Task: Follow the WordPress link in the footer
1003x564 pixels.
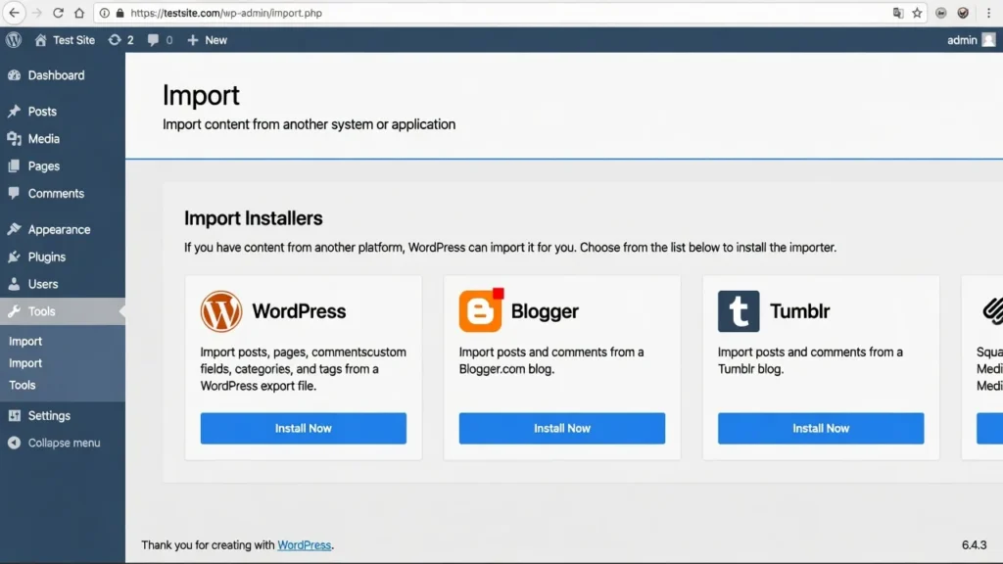Action: tap(304, 545)
